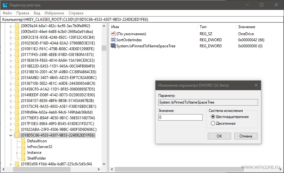Select Шестнадцатеричная radio button
The height and width of the screenshot is (173, 284).
(213, 117)
